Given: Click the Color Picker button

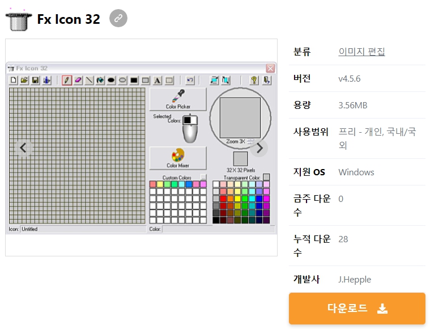Looking at the screenshot, I should (178, 99).
